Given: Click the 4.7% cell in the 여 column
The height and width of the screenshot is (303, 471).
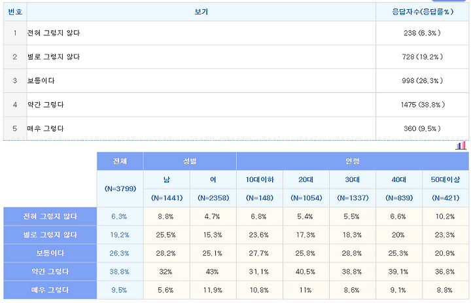Looking at the screenshot, I should coord(213,217).
